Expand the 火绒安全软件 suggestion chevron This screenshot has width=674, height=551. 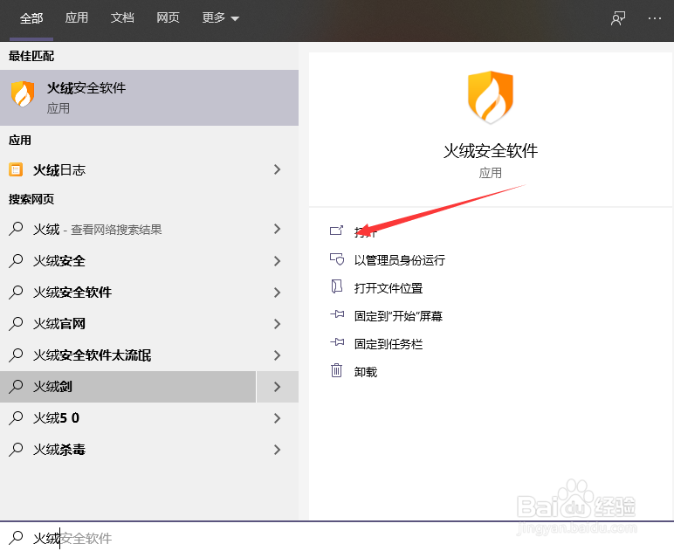pyautogui.click(x=278, y=293)
